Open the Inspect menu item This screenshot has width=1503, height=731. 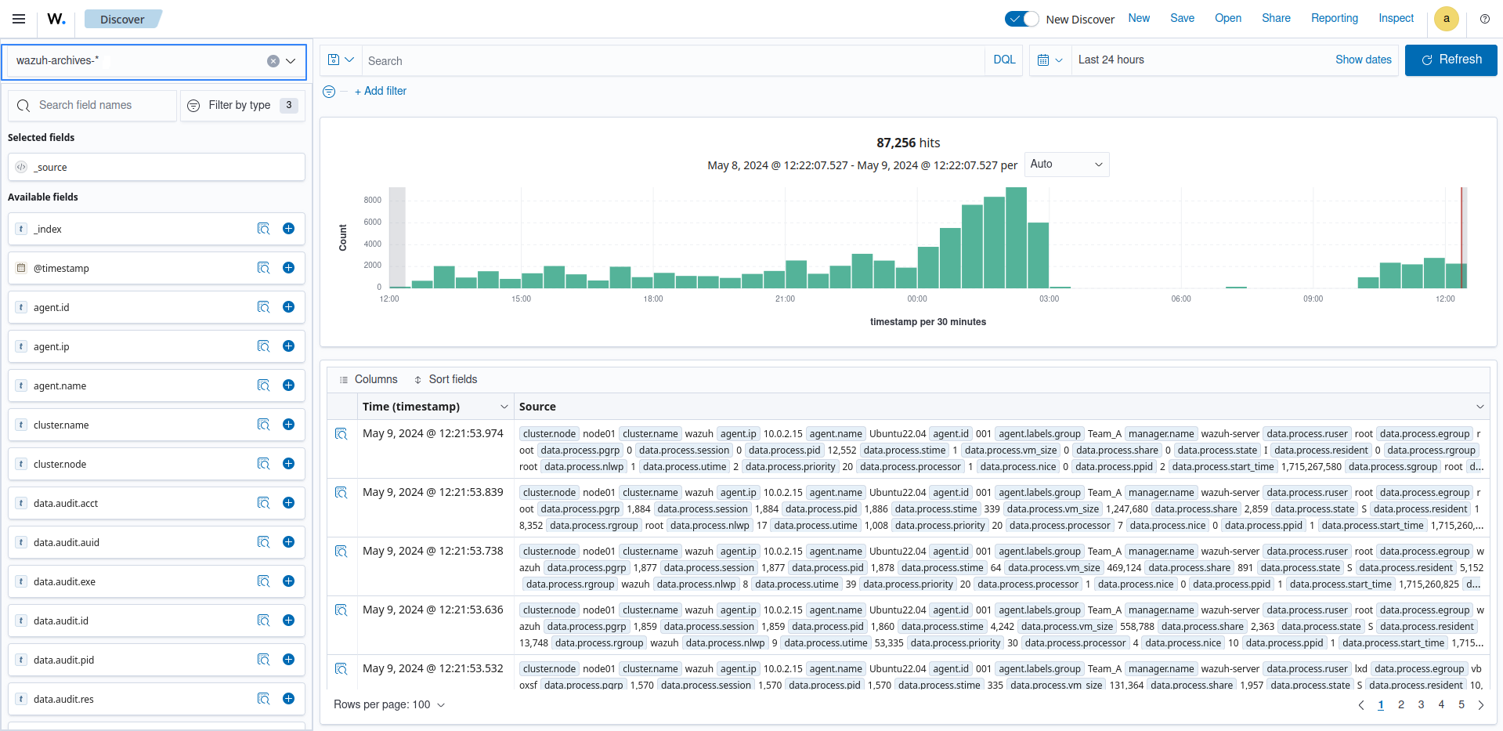[x=1396, y=18]
